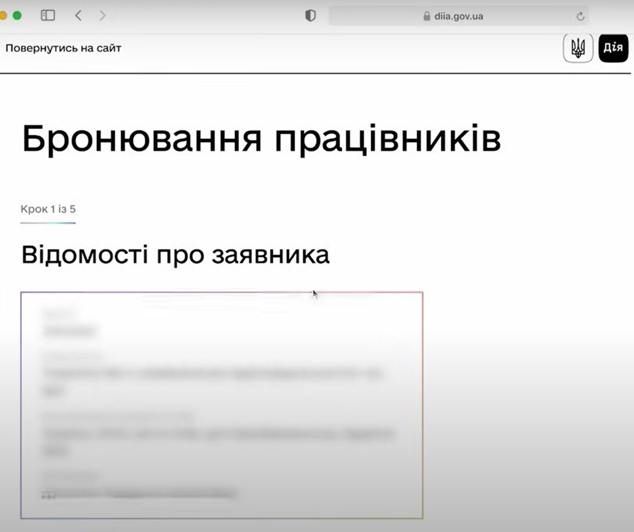Click the lock icon beside diia.gov.ua
The height and width of the screenshot is (532, 634).
coord(426,16)
